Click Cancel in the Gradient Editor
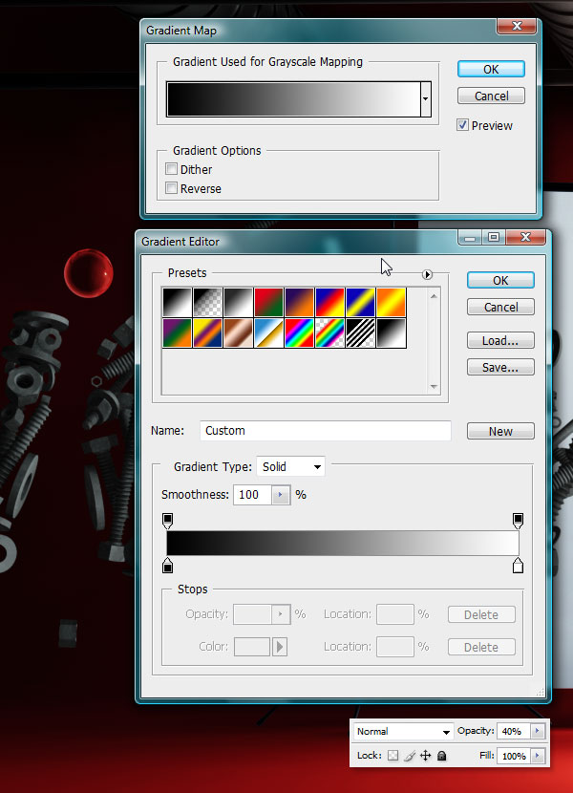 [x=500, y=307]
